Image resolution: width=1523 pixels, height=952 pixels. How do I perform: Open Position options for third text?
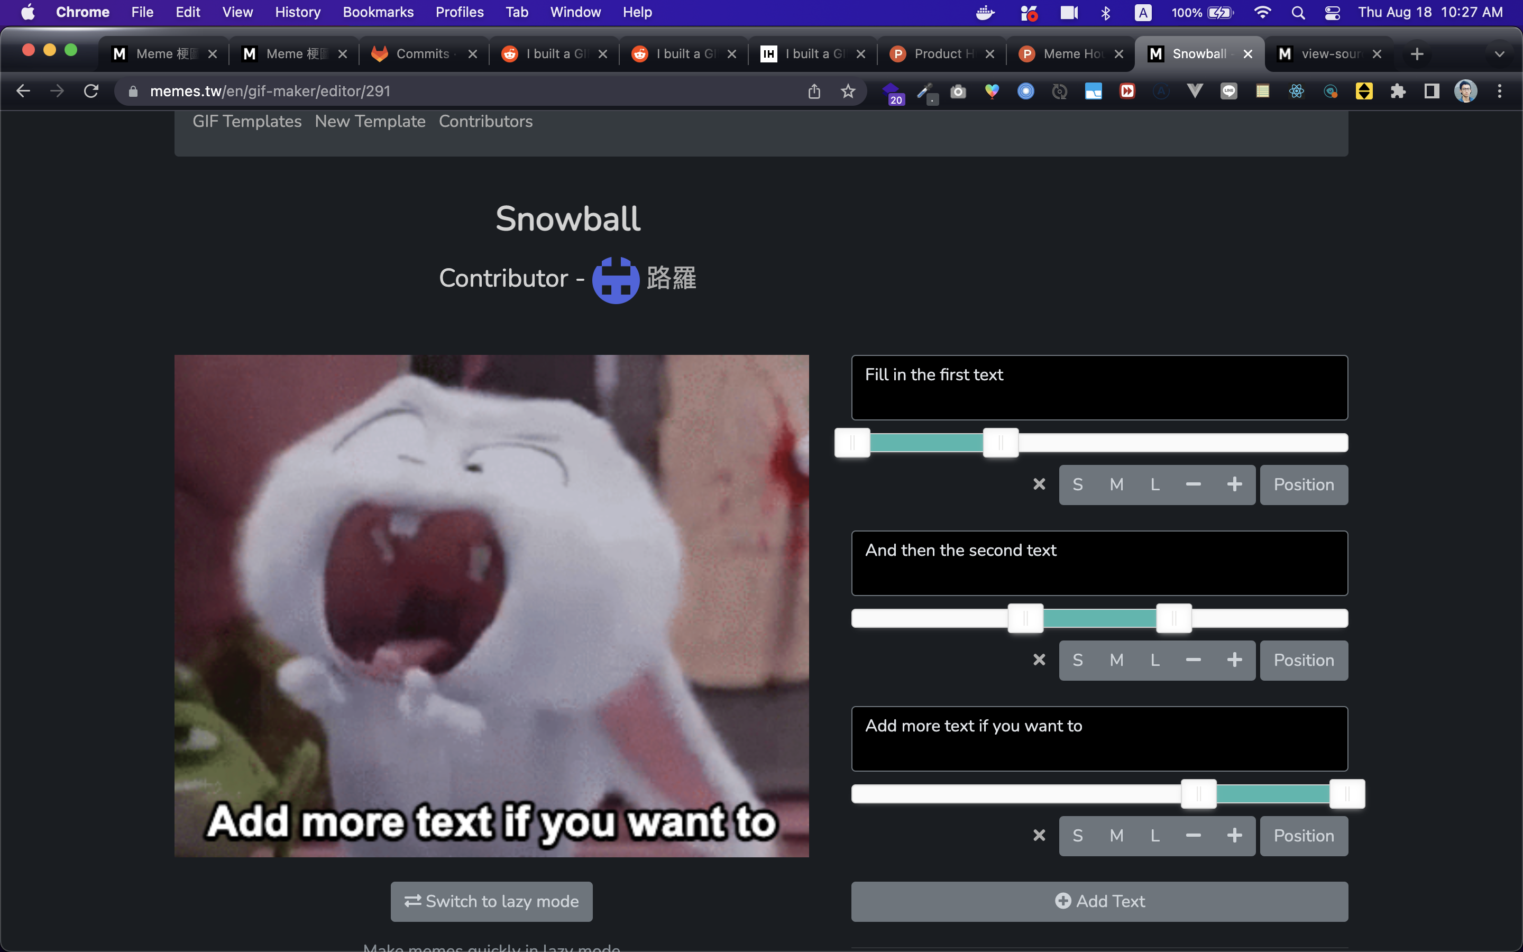pos(1304,836)
